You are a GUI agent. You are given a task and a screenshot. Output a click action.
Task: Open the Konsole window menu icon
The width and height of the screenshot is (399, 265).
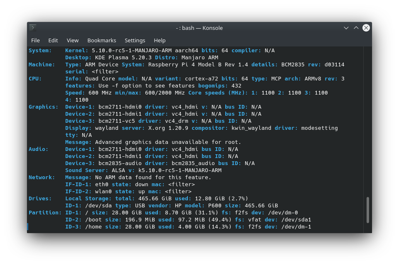point(33,28)
